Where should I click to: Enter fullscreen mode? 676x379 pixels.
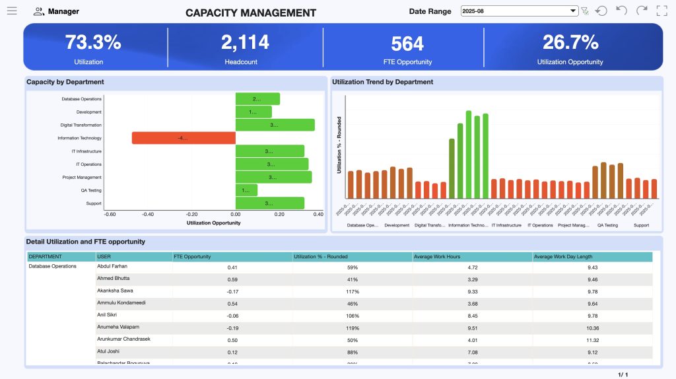click(662, 11)
